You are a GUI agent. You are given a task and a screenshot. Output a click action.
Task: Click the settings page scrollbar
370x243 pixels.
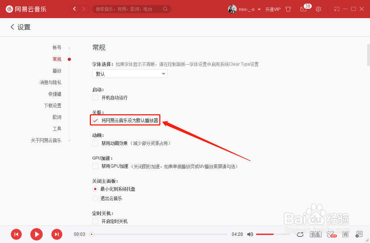click(368, 55)
